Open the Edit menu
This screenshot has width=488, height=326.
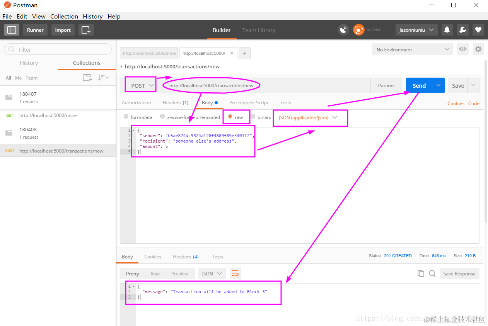point(22,16)
